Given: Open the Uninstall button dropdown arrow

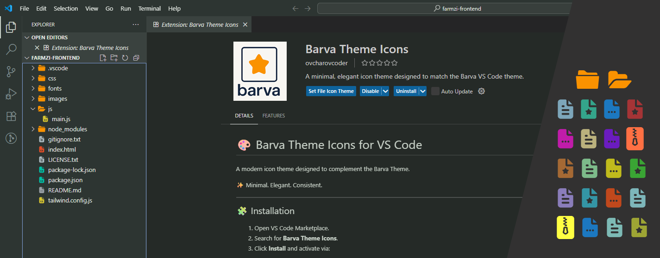Looking at the screenshot, I should (422, 91).
